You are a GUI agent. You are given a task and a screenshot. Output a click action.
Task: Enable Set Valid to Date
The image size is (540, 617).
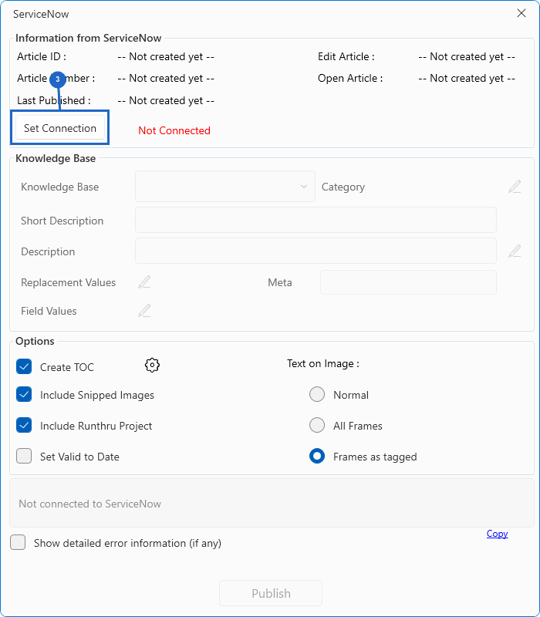pyautogui.click(x=24, y=457)
